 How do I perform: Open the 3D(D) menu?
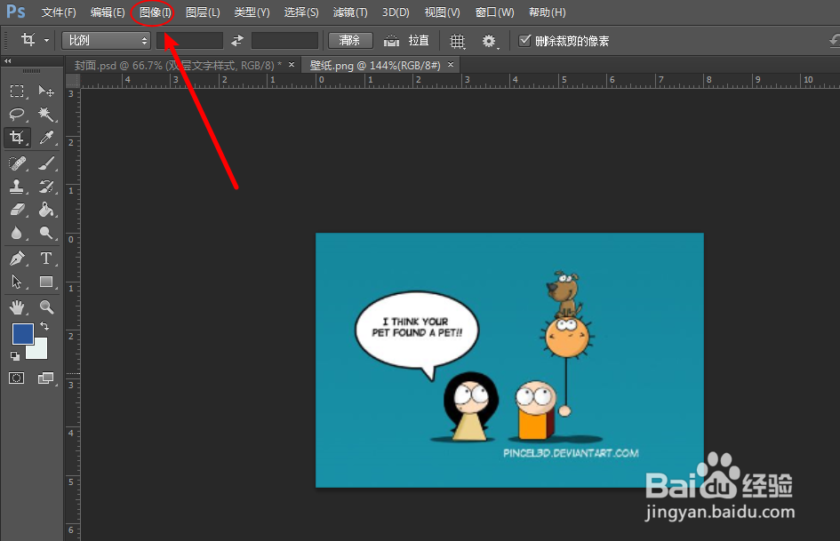[x=396, y=12]
